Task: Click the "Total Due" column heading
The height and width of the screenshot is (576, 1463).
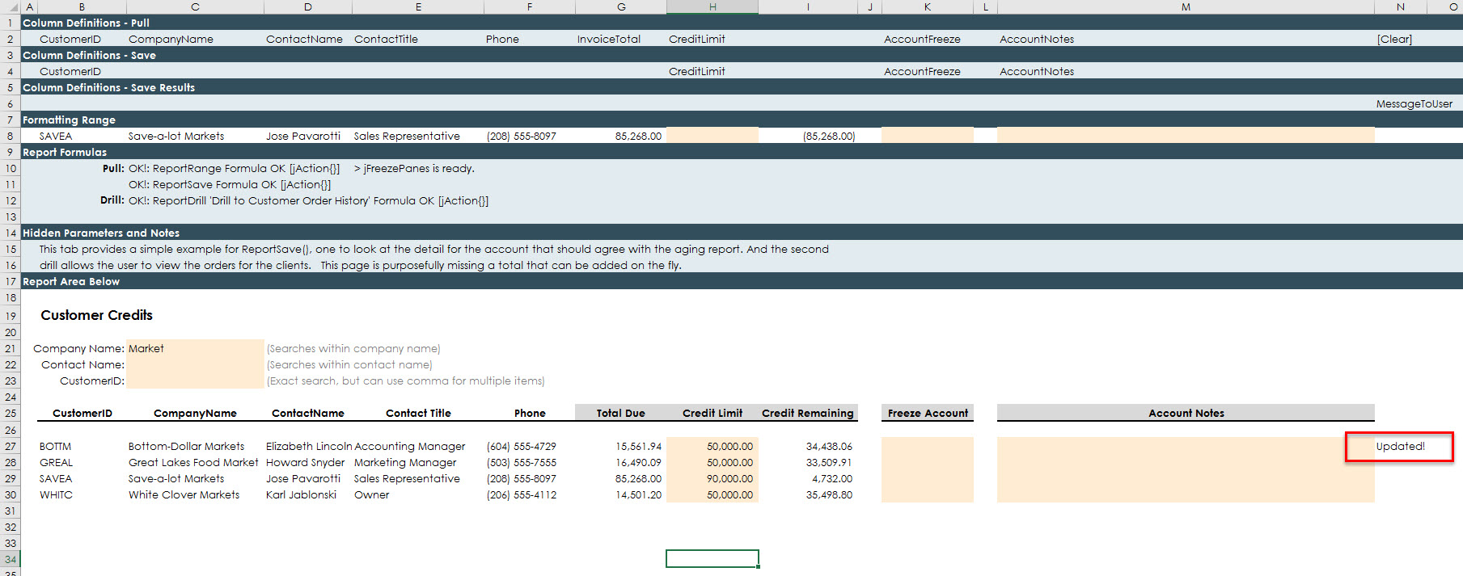Action: tap(620, 413)
